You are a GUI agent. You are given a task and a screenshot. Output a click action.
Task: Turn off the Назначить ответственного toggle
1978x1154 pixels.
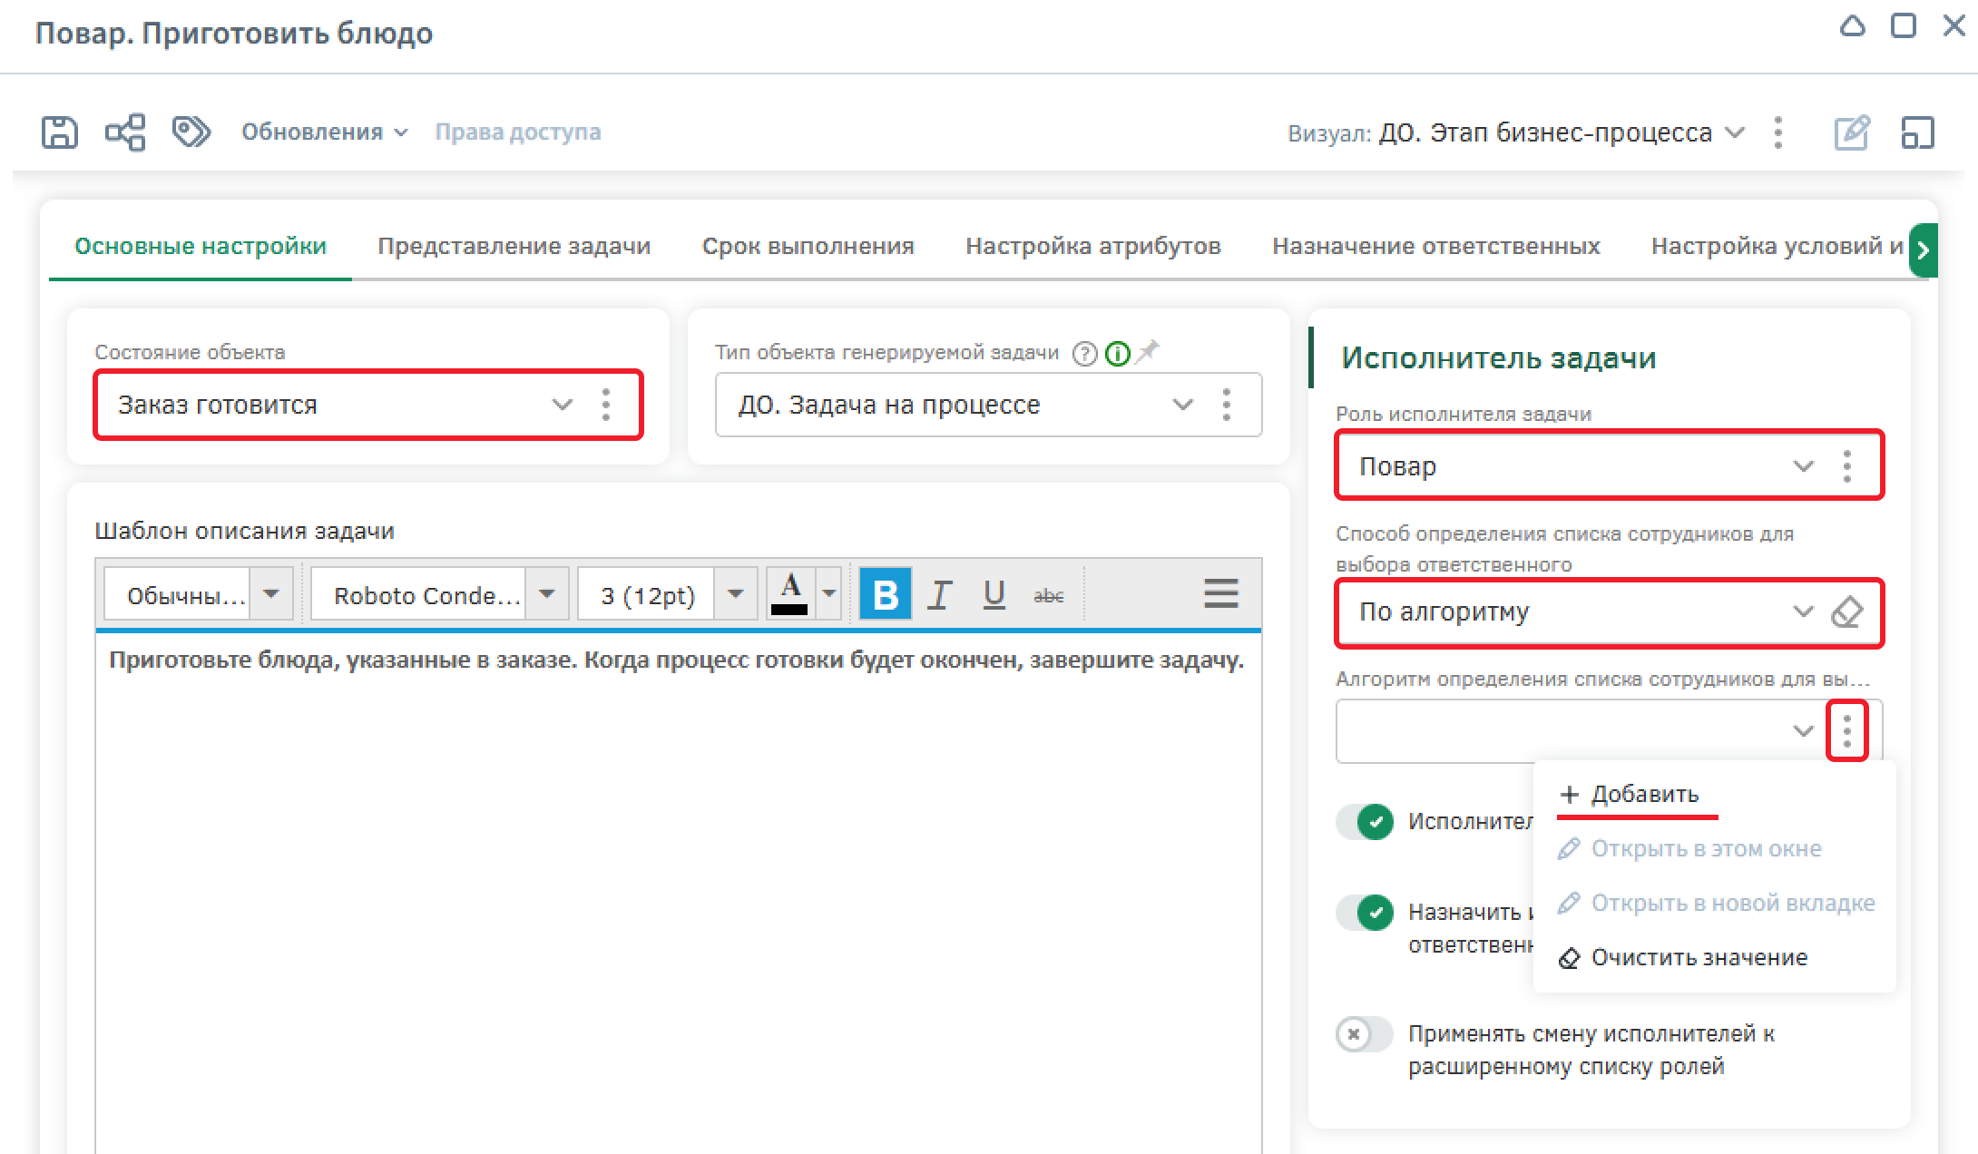click(x=1365, y=913)
